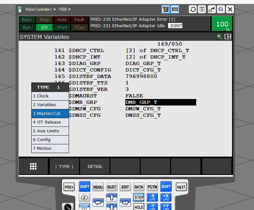
Task: Expand the P006 dropdown
Action: (65, 9)
